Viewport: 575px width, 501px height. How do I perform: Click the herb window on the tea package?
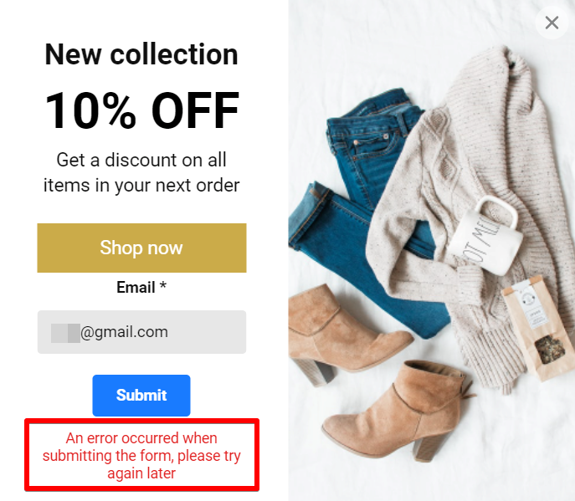pyautogui.click(x=549, y=349)
